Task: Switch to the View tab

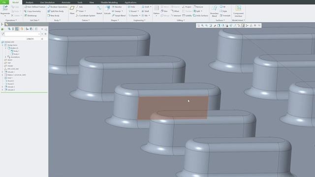Action: [x=92, y=2]
